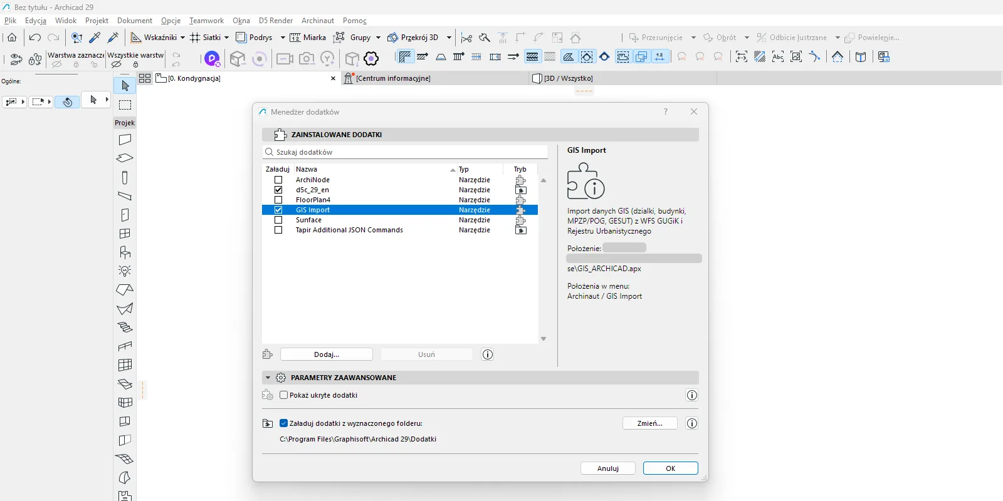Click the purple D5 Render icon
This screenshot has height=501, width=1003.
(x=213, y=59)
